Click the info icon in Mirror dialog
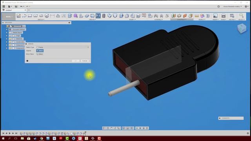This screenshot has height=141, width=251. pos(27,61)
